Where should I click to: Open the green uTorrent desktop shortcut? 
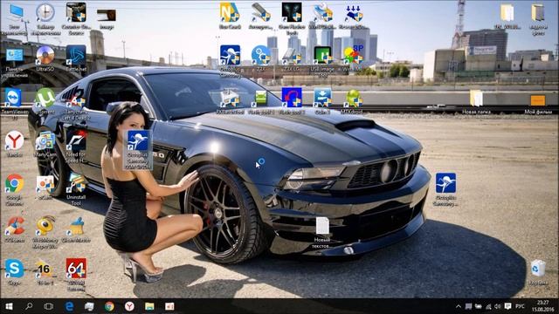coord(45,98)
